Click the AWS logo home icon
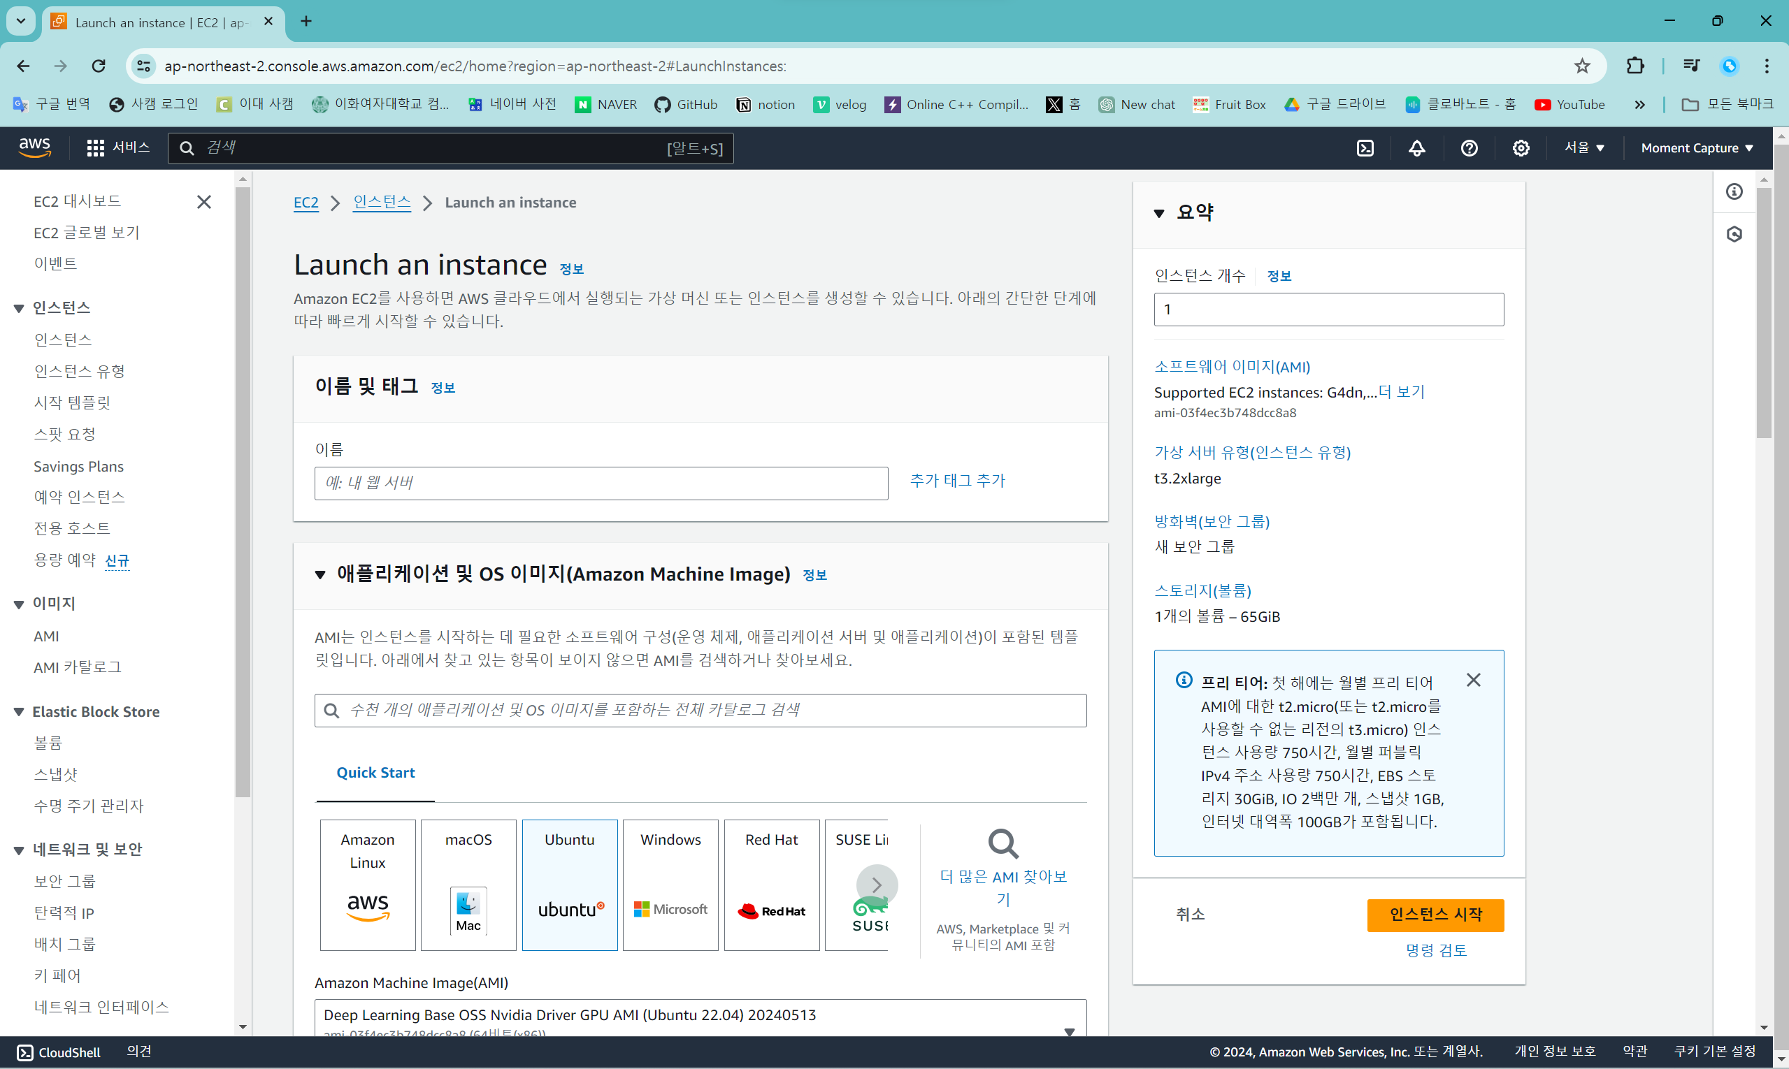The height and width of the screenshot is (1069, 1789). click(34, 147)
